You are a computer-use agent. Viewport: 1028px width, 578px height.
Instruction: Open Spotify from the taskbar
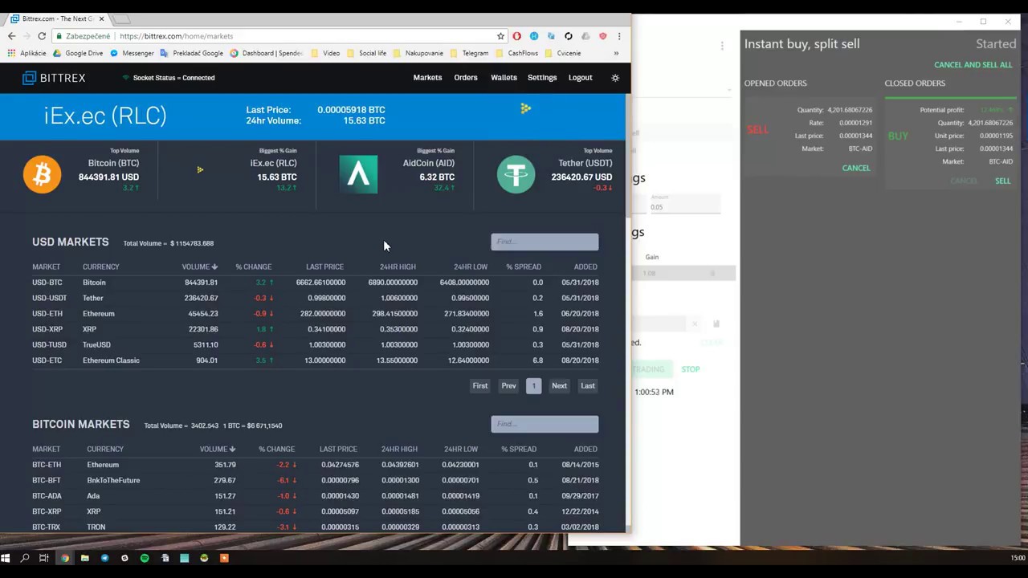[145, 558]
